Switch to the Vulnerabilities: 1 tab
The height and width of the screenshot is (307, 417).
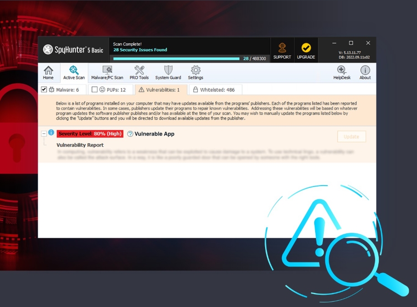coord(160,90)
